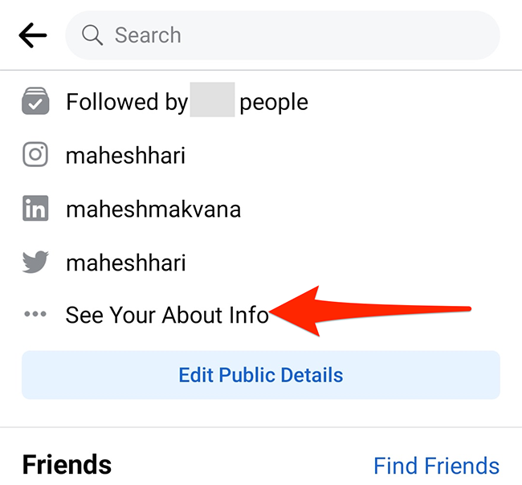522x485 pixels.
Task: Click the three-dot ellipsis icon
Action: tap(35, 315)
